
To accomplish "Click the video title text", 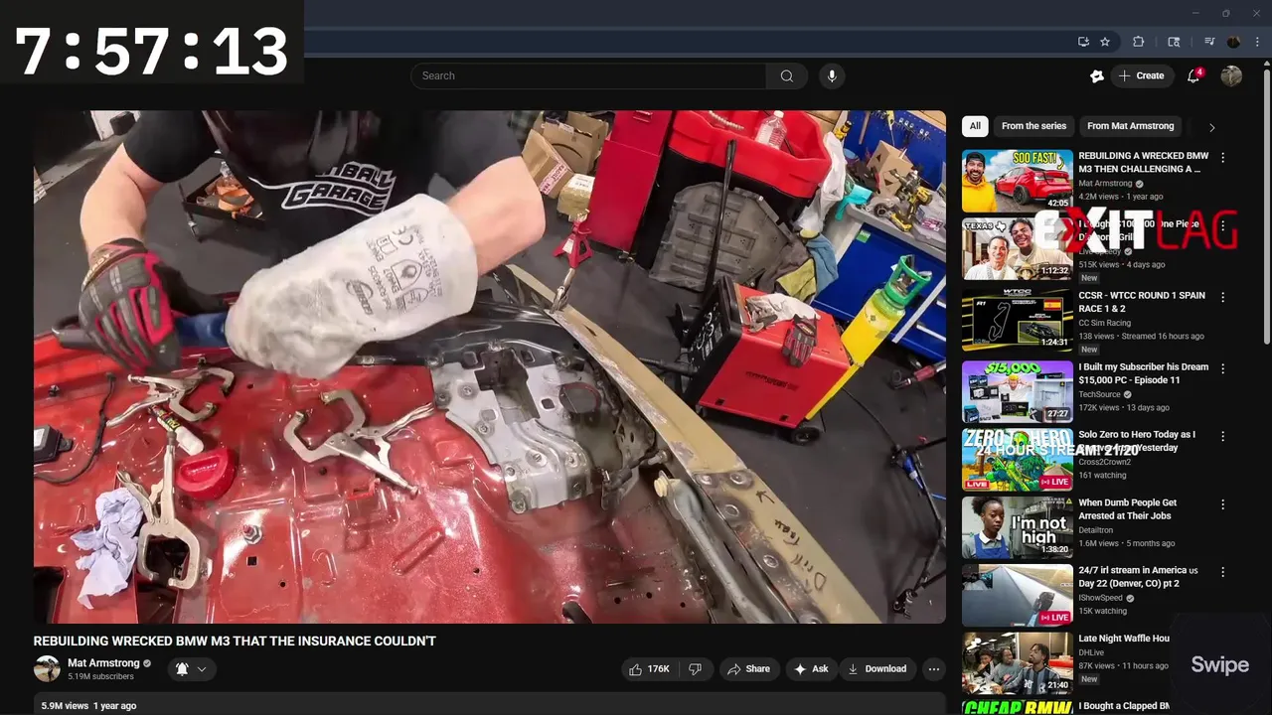I will [x=235, y=642].
